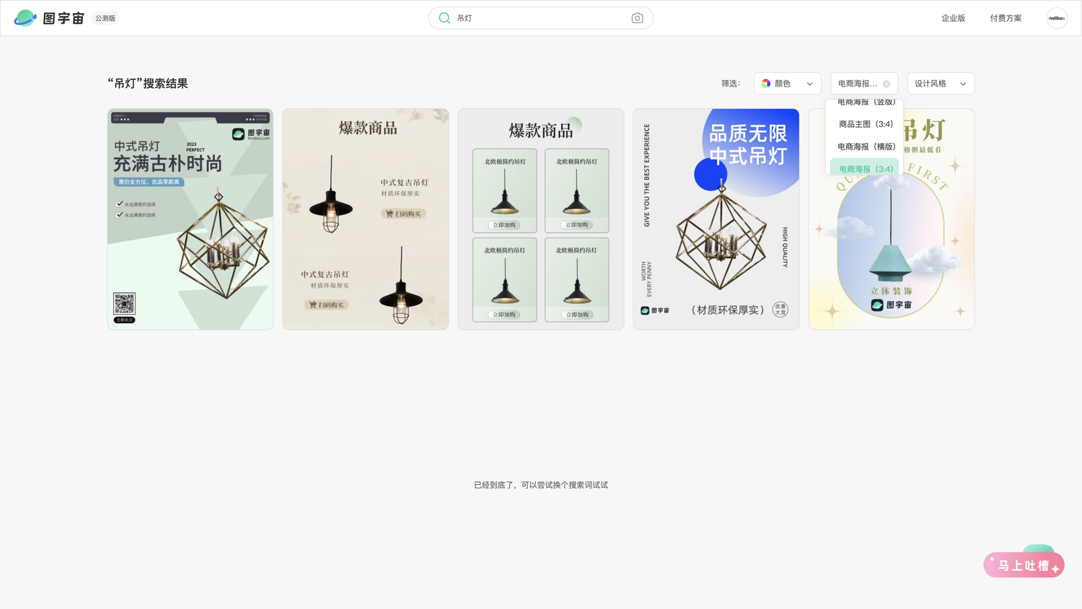
Task: Open the 付费方案 pricing page
Action: (x=1006, y=18)
